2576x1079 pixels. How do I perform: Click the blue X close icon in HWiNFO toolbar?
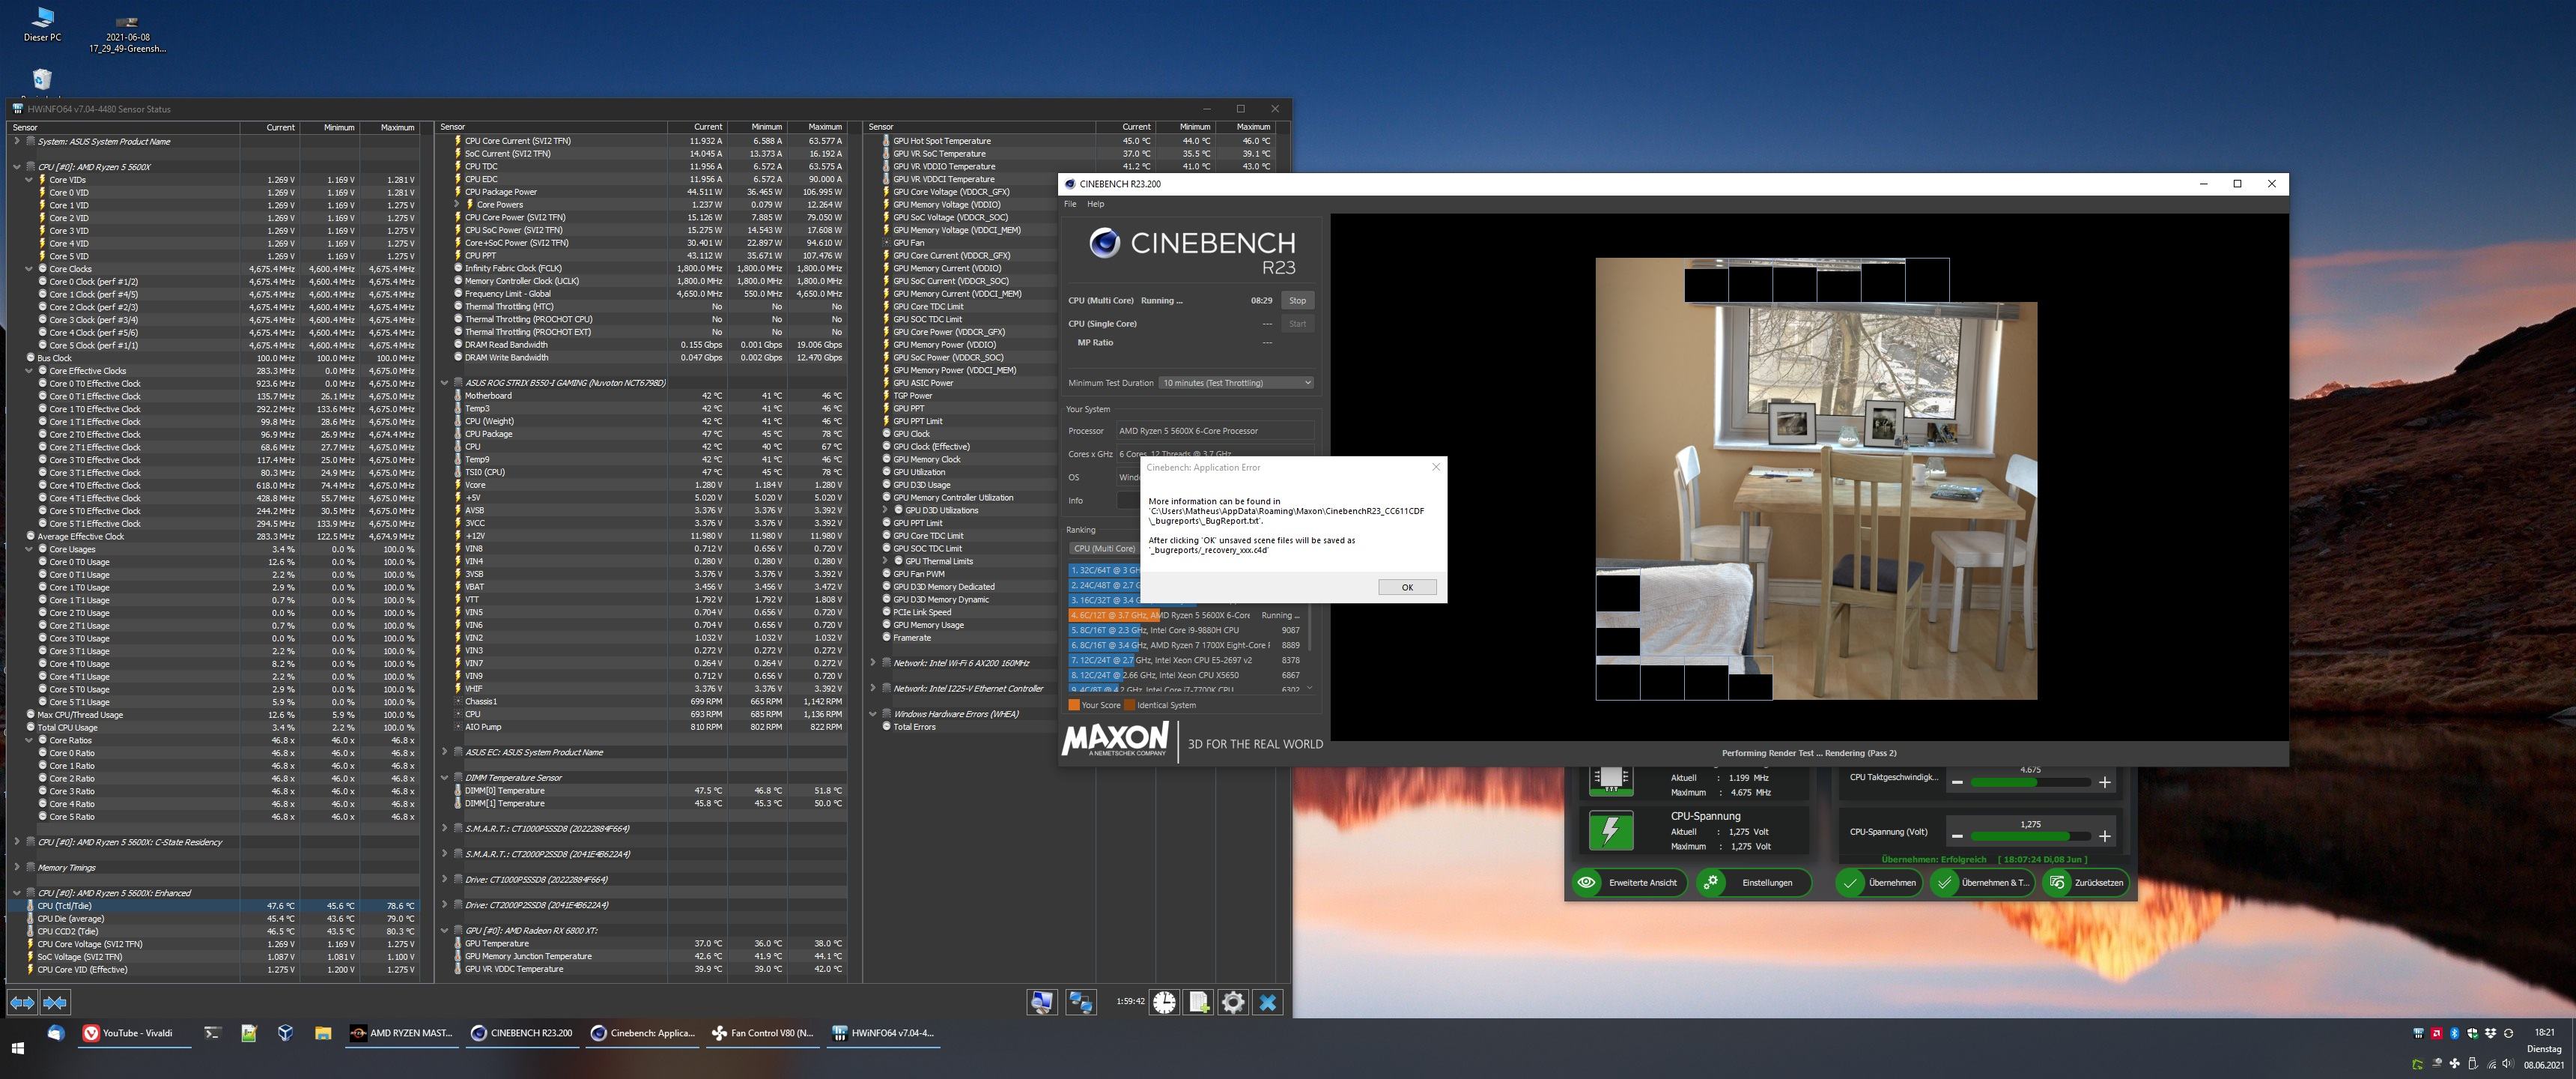[x=1268, y=1002]
